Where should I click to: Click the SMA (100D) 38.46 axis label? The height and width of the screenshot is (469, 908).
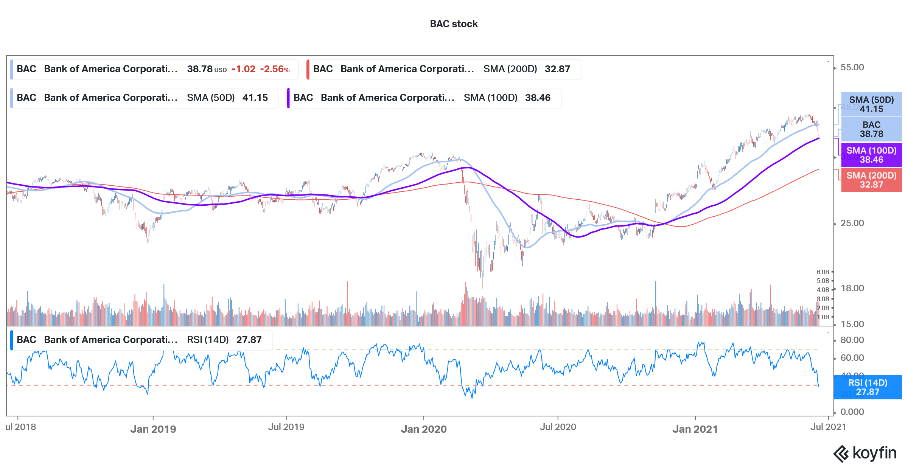point(871,155)
